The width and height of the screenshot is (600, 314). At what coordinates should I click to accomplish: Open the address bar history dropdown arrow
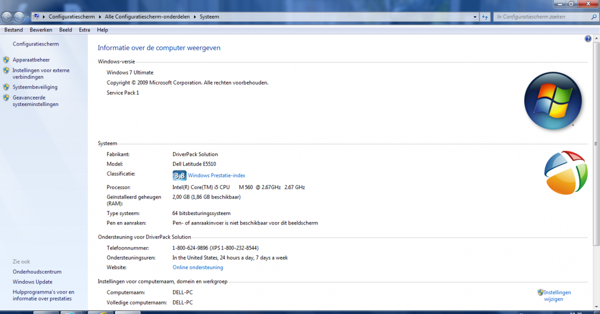[475, 16]
